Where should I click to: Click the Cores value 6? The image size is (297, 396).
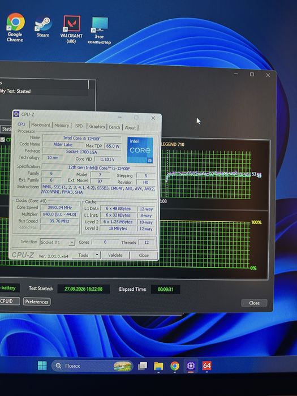(105, 242)
